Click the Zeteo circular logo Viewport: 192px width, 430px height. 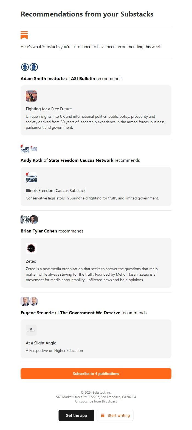31,248
